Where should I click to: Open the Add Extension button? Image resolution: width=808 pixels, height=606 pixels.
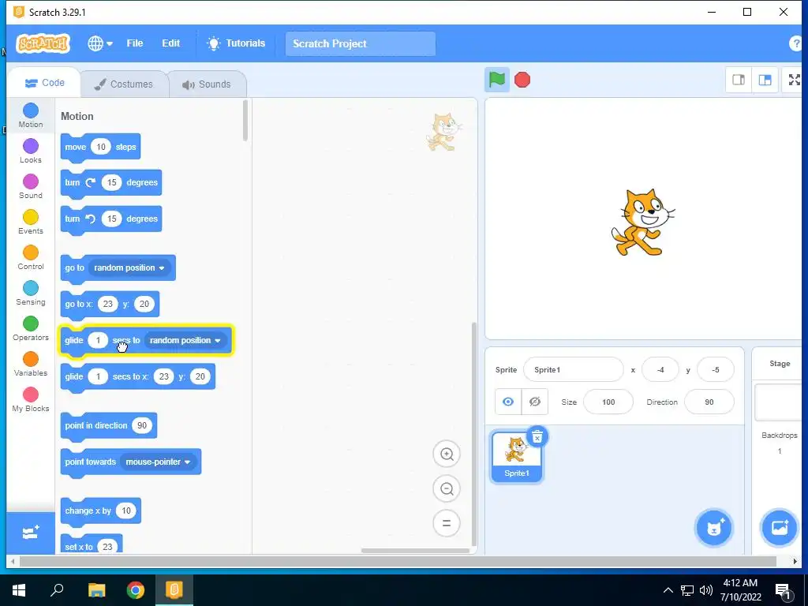(31, 533)
